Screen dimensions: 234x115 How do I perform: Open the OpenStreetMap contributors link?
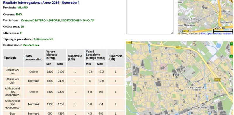[219, 34]
